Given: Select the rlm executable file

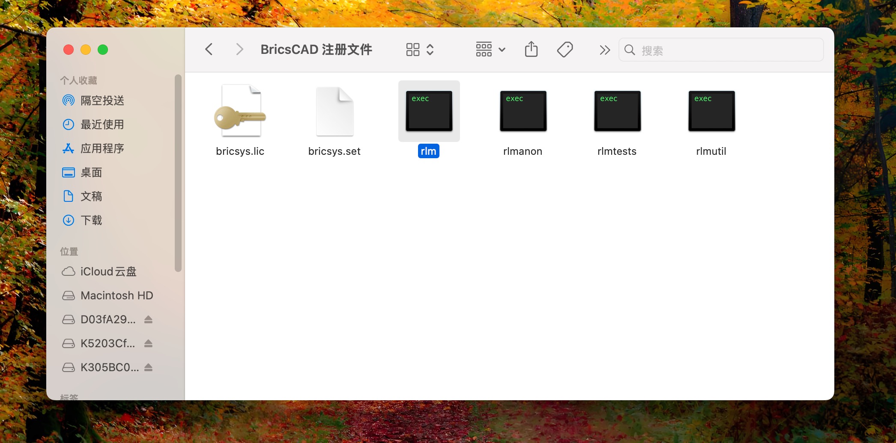Looking at the screenshot, I should tap(429, 112).
